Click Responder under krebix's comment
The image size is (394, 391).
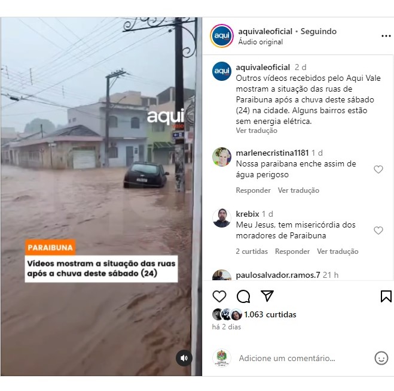tap(292, 251)
